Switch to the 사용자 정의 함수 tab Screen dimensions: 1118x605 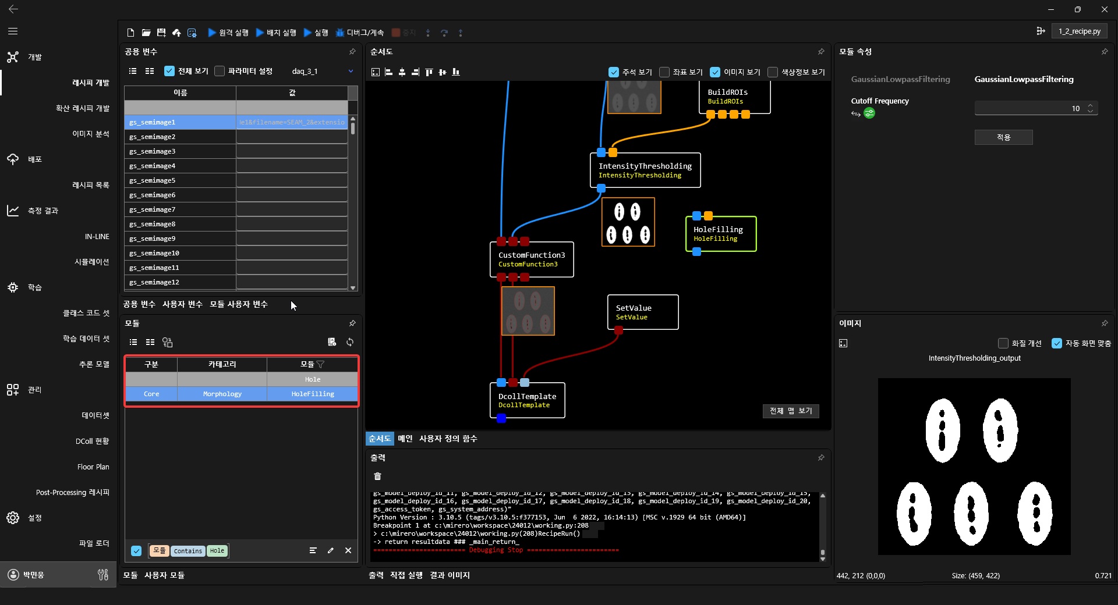point(448,439)
